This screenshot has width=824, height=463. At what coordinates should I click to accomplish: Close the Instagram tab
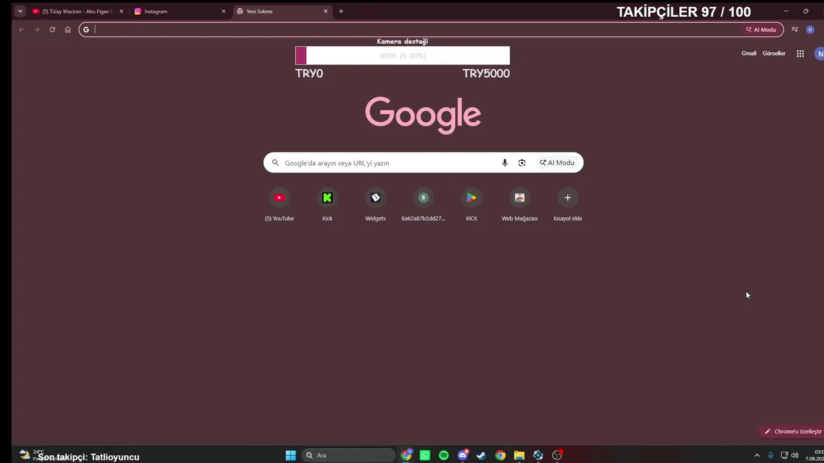pos(223,11)
